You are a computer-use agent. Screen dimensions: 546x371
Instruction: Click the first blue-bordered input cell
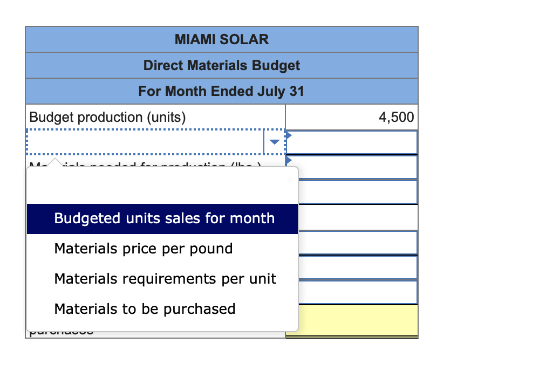(x=351, y=142)
